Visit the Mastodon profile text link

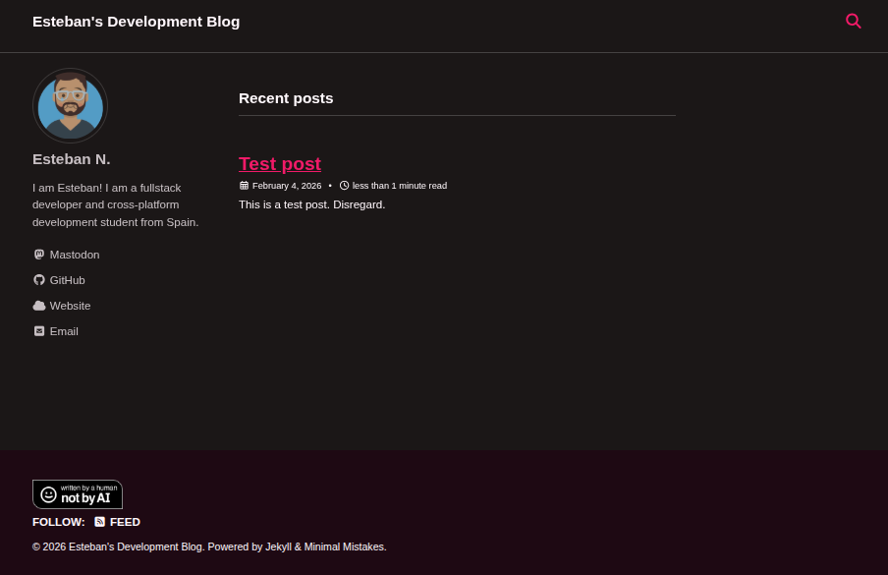point(75,255)
